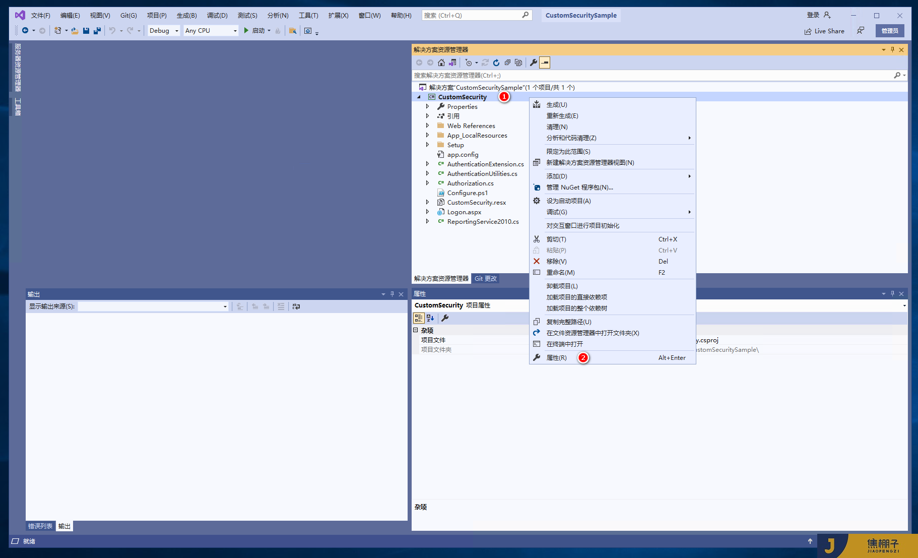Choose 设为启动项目(A) in the context menu
The image size is (918, 558).
pos(613,201)
